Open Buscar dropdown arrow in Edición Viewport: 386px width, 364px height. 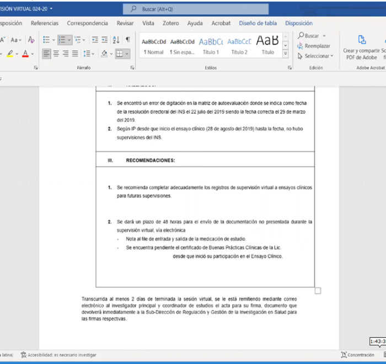pos(324,36)
